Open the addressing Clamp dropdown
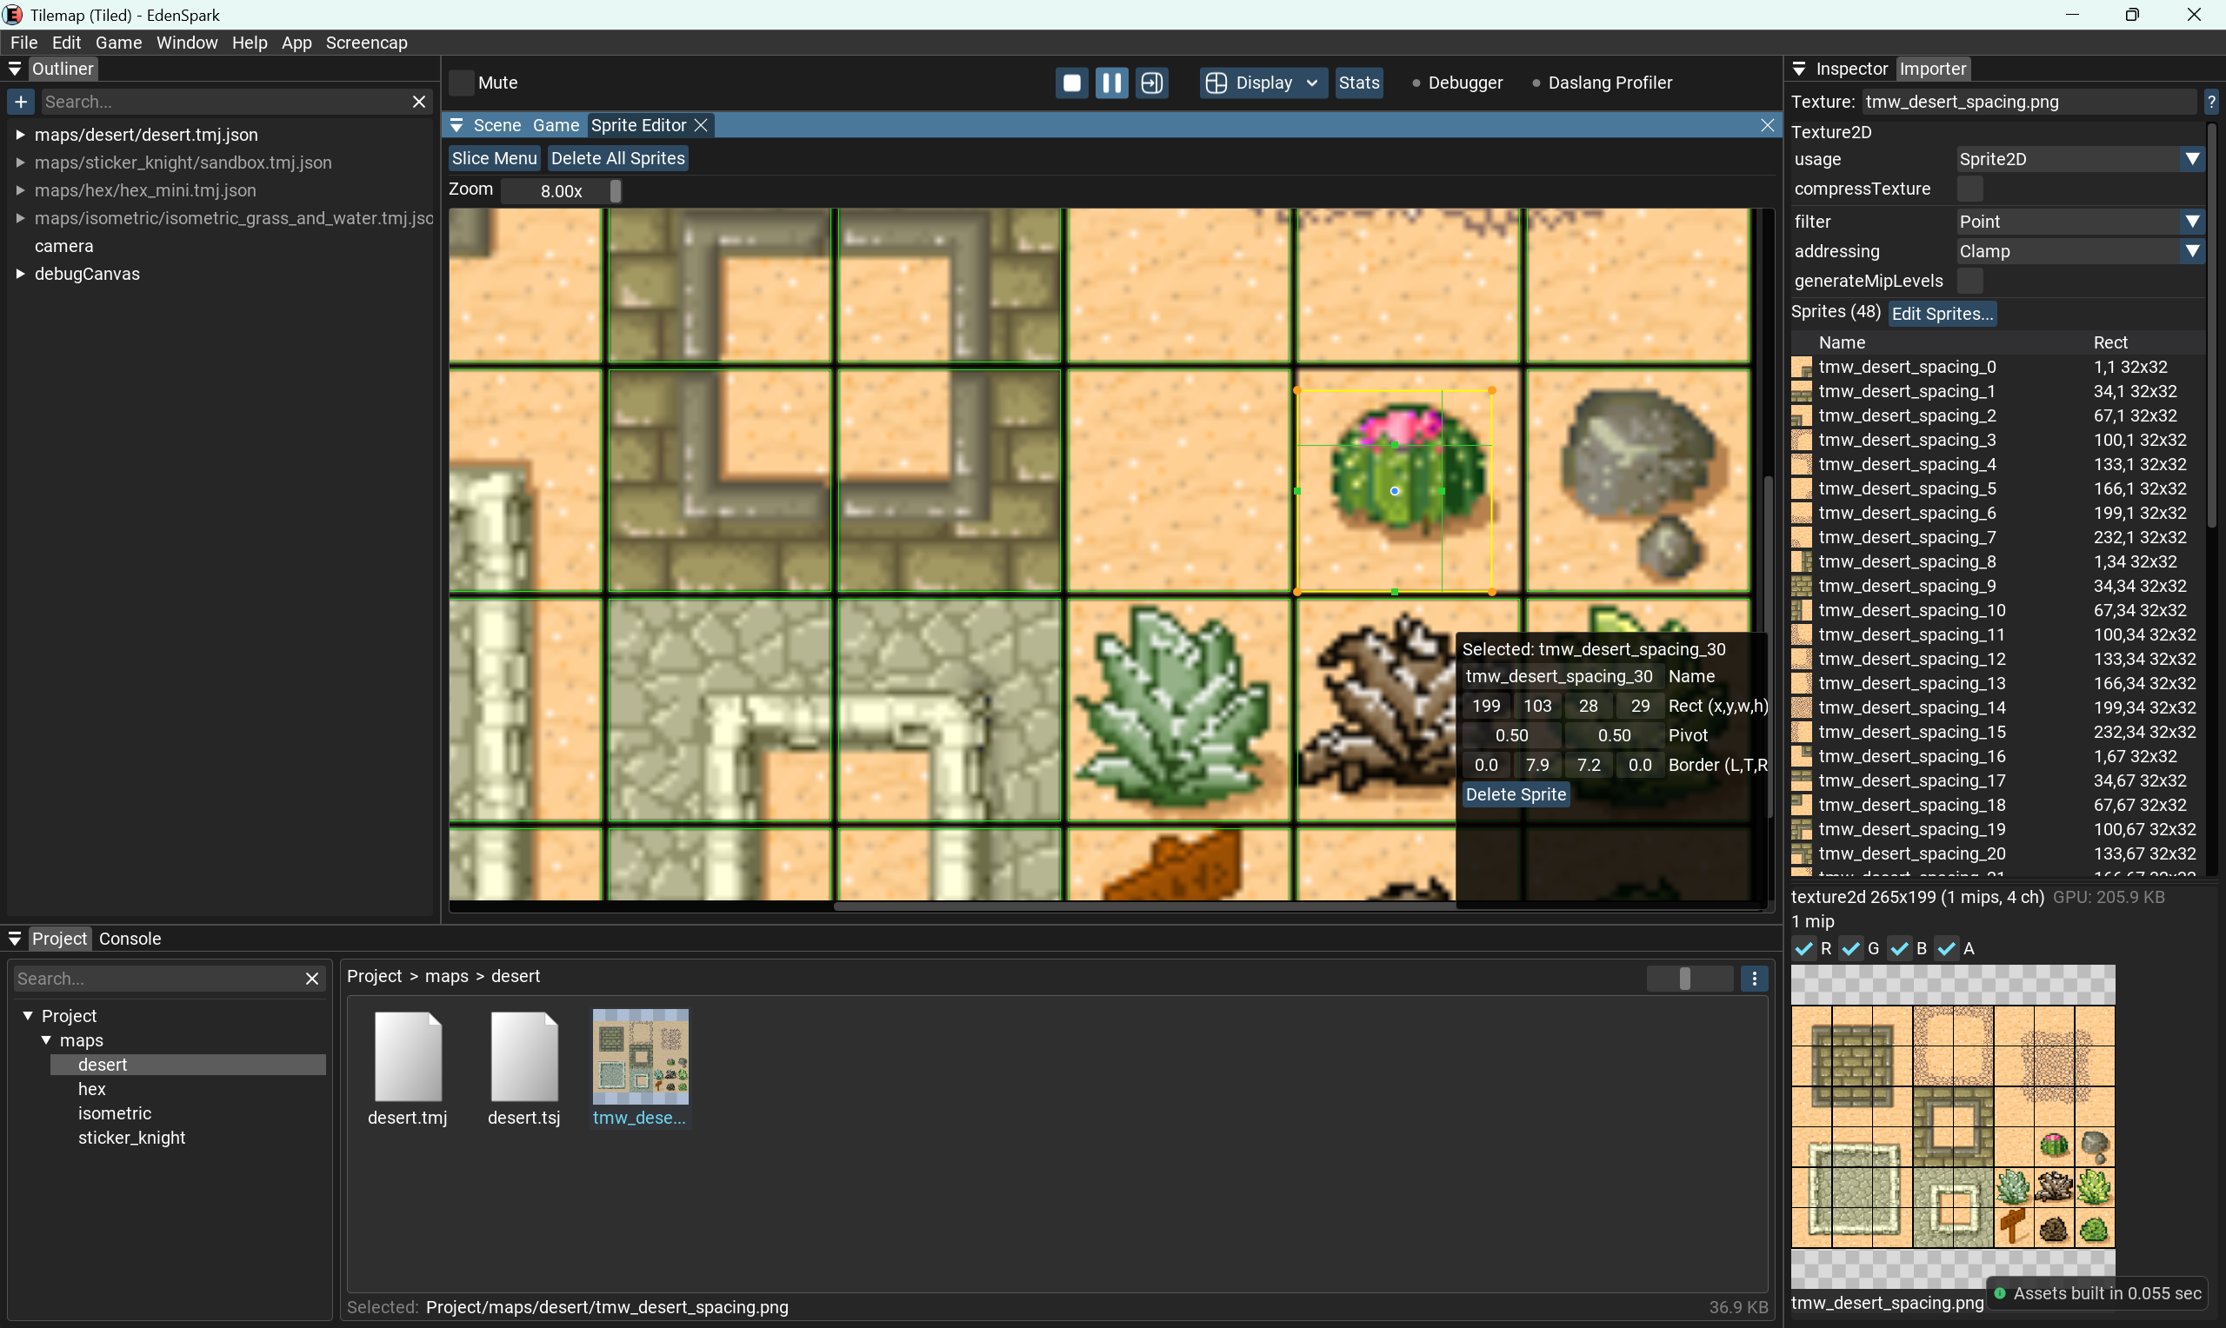The image size is (2226, 1328). pyautogui.click(x=2079, y=251)
